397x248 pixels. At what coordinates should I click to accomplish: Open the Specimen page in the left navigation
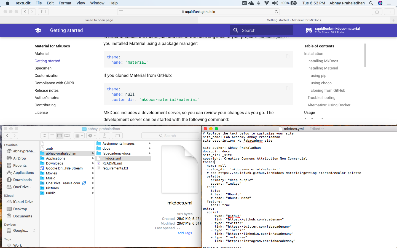point(43,68)
